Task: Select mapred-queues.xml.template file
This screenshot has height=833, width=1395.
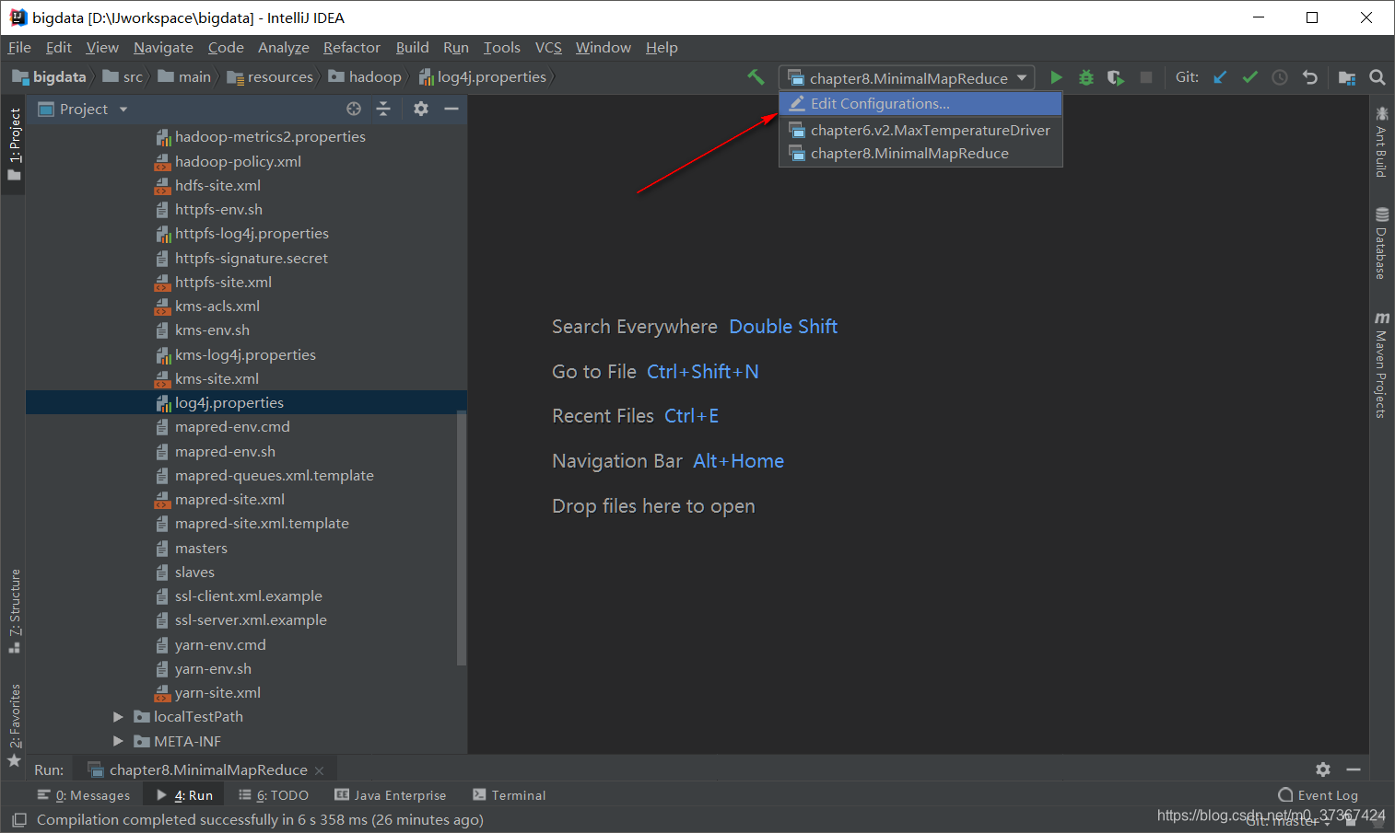Action: (x=264, y=476)
